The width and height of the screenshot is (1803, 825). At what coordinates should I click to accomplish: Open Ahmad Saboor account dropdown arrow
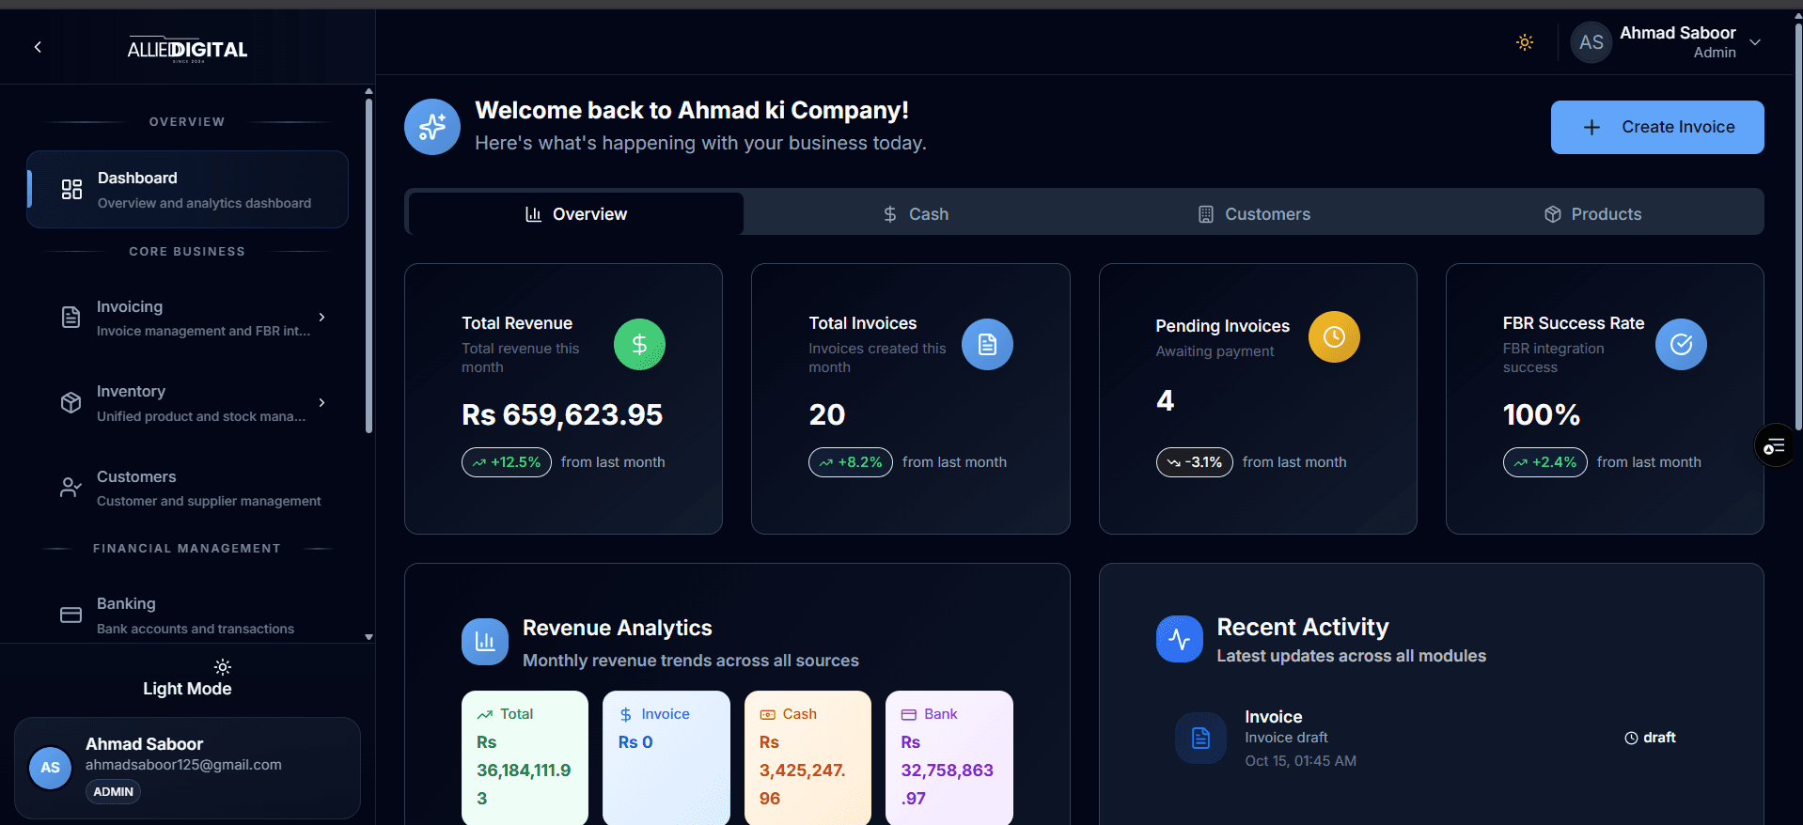(1755, 42)
